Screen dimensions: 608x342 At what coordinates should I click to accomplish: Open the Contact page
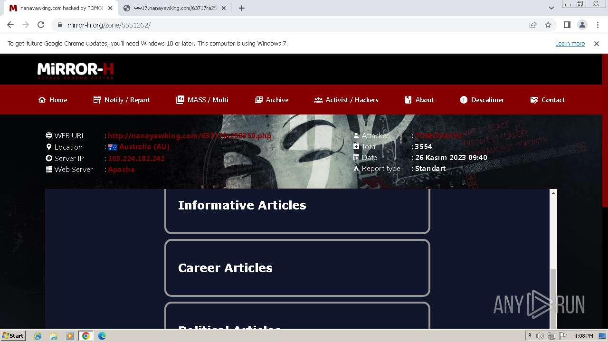(547, 100)
